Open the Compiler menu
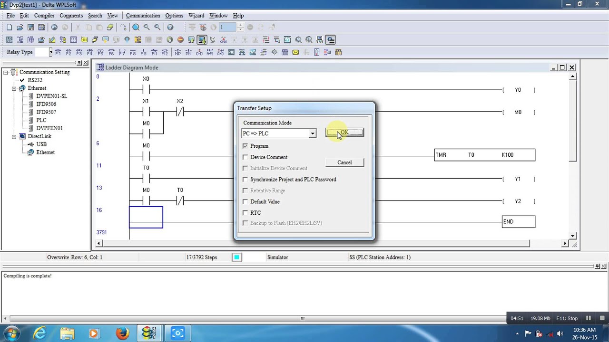Viewport: 609px width, 342px height. click(44, 16)
